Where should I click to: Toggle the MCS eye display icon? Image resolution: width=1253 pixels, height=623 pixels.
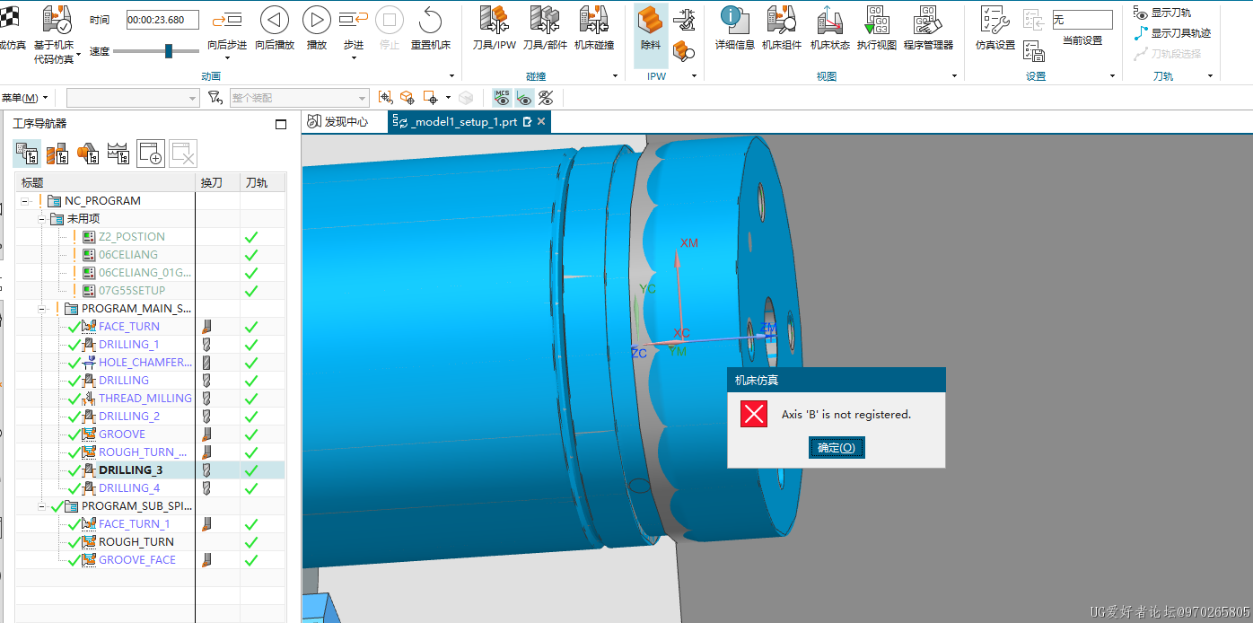(501, 97)
